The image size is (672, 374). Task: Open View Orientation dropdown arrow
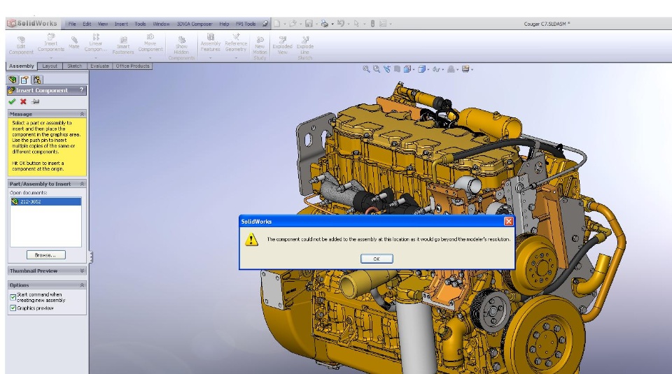click(413, 69)
